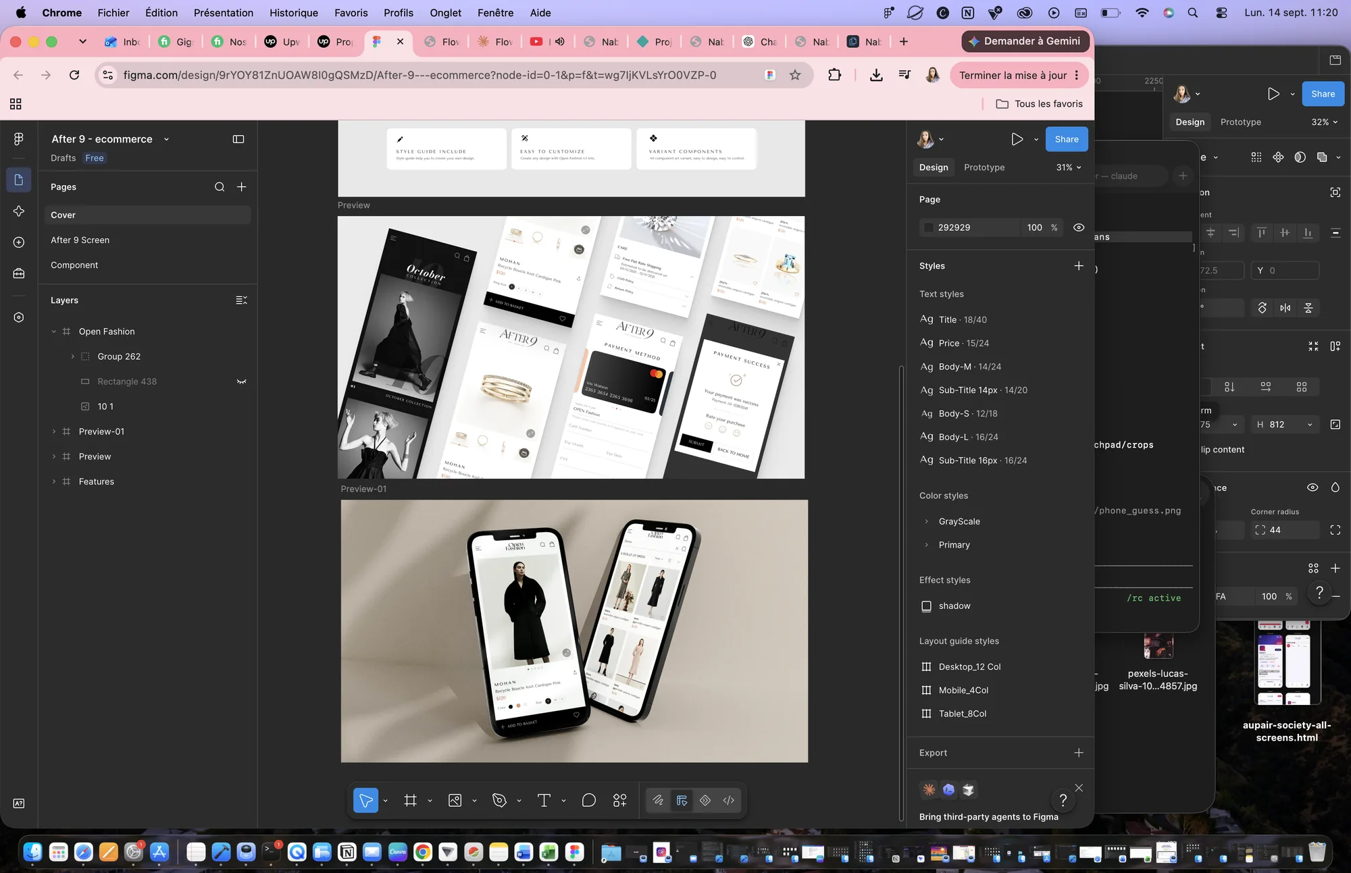Toggle page background visibility eye icon
This screenshot has width=1351, height=873.
pyautogui.click(x=1079, y=228)
